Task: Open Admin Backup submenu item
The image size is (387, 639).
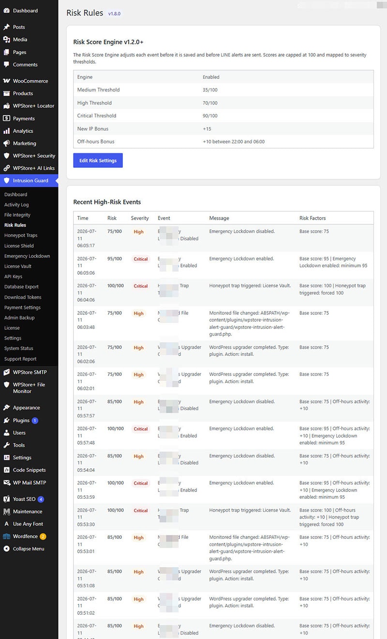Action: coord(19,318)
